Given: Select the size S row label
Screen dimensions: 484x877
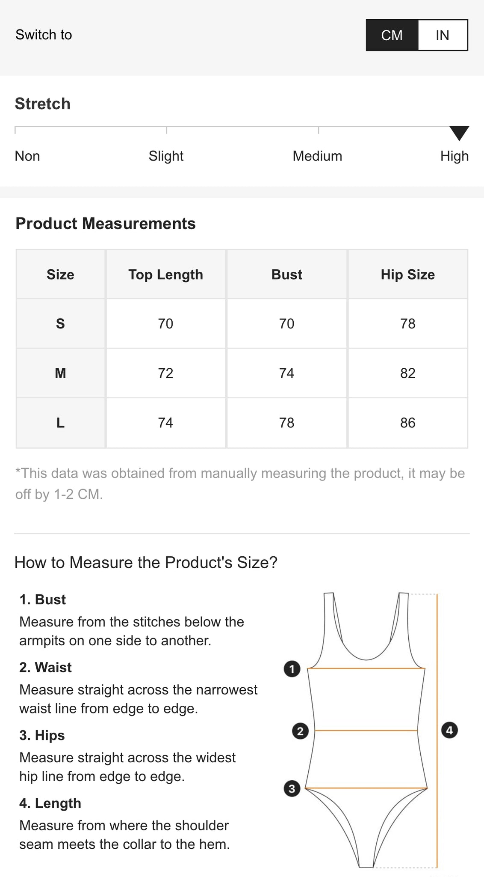Looking at the screenshot, I should [x=60, y=324].
